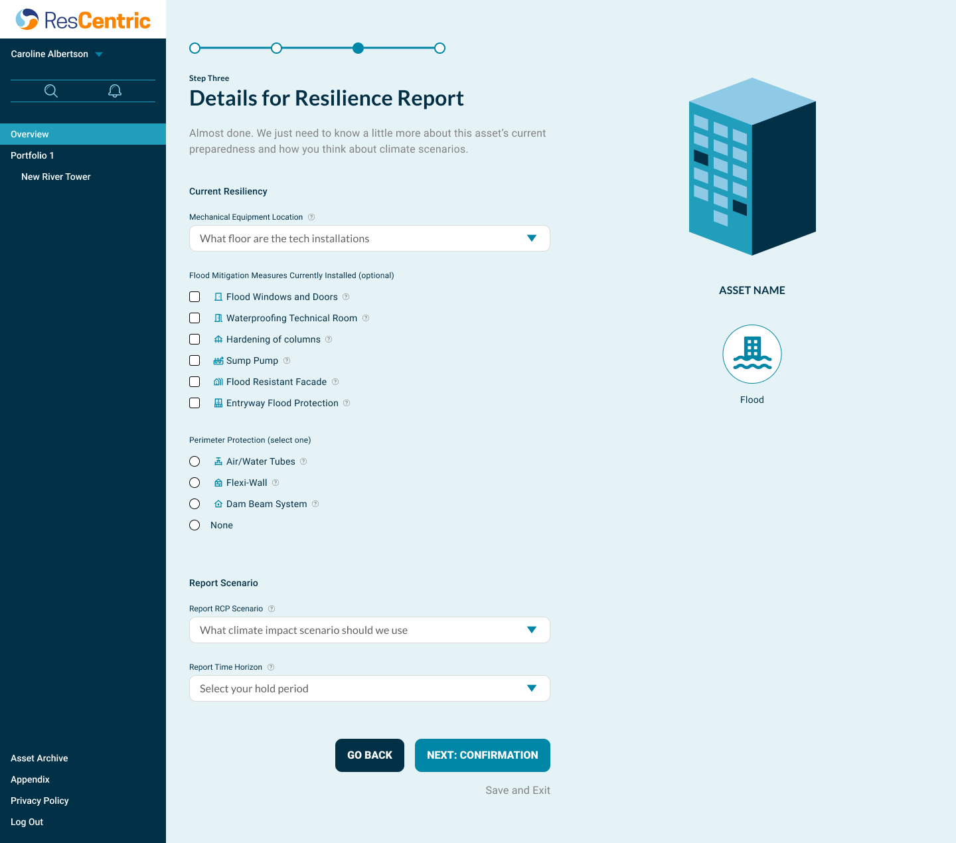This screenshot has width=956, height=843.
Task: Click help icon next to Sump Pump
Action: (x=287, y=360)
